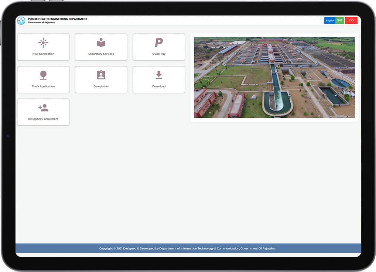376x272 pixels.
Task: Open the Laboratory Services book-reader icon
Action: [101, 43]
